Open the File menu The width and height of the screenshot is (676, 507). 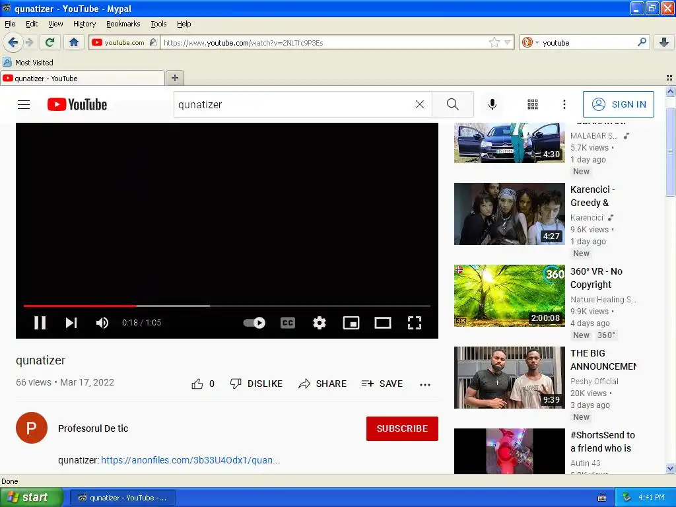pyautogui.click(x=10, y=24)
